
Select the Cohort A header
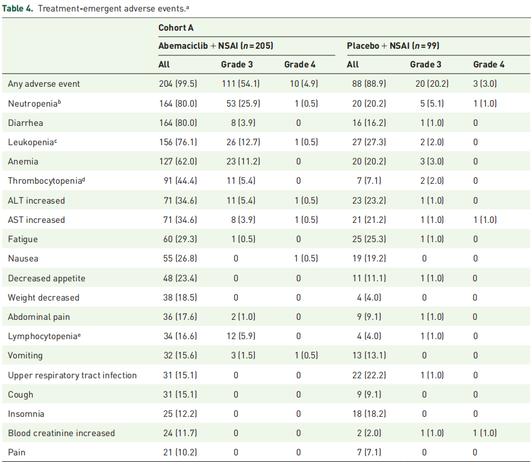click(176, 28)
